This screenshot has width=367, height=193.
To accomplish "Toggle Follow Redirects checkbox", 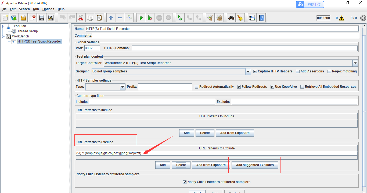I will pyautogui.click(x=239, y=87).
